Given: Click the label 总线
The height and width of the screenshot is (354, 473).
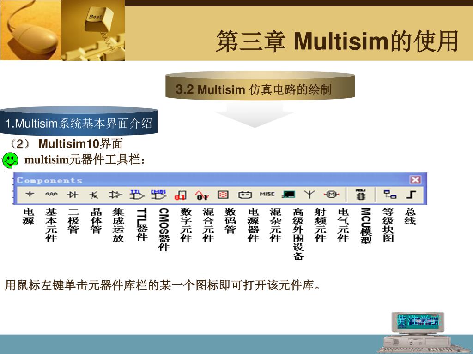Looking at the screenshot, I should click(410, 217).
